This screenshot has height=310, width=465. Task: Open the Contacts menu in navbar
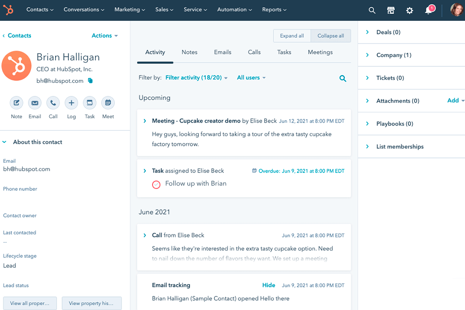click(40, 10)
